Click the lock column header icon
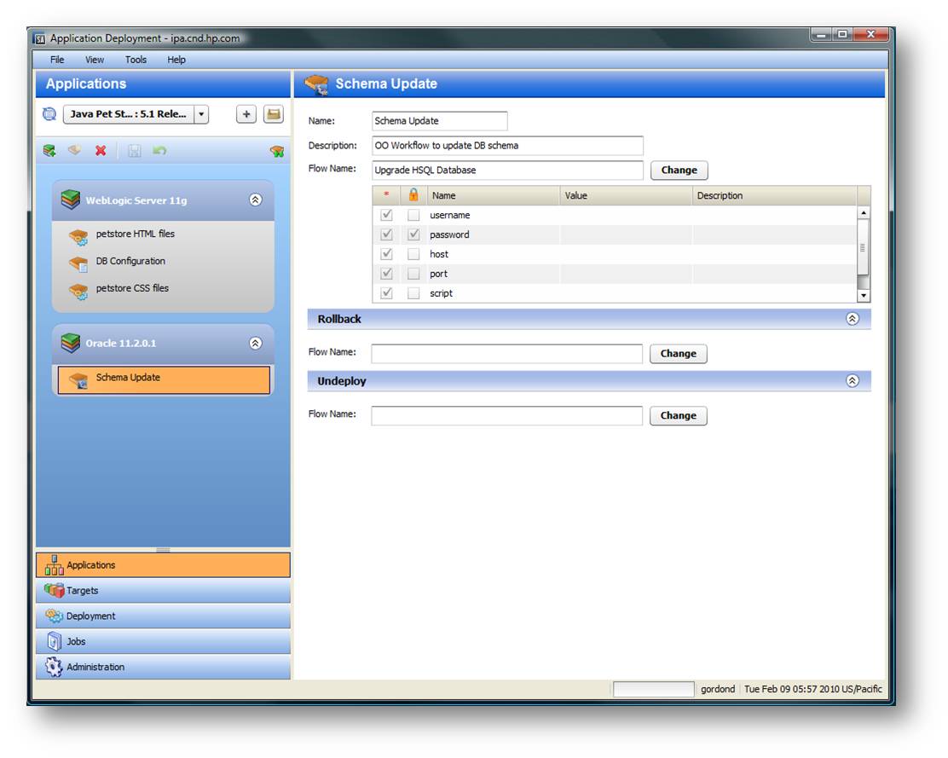The height and width of the screenshot is (758, 948). click(413, 194)
